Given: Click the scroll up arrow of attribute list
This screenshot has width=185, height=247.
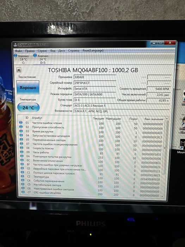Looking at the screenshot, I should tap(167, 119).
